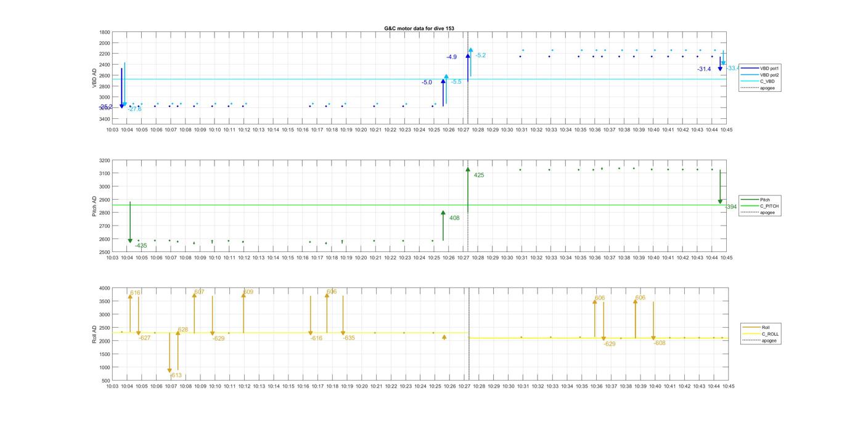This screenshot has height=427, width=863.
Task: Click the "-5.5" value label in VBD plot
Action: [x=456, y=81]
